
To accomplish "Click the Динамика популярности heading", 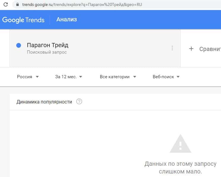I will [x=44, y=102].
